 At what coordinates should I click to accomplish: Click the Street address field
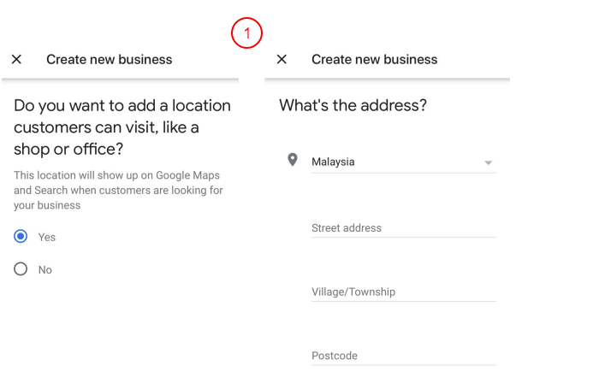tap(403, 228)
